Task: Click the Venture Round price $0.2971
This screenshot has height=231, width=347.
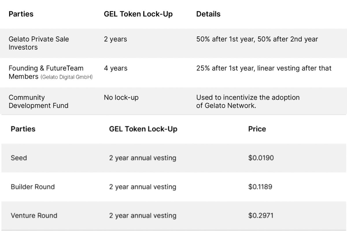Action: tap(261, 215)
